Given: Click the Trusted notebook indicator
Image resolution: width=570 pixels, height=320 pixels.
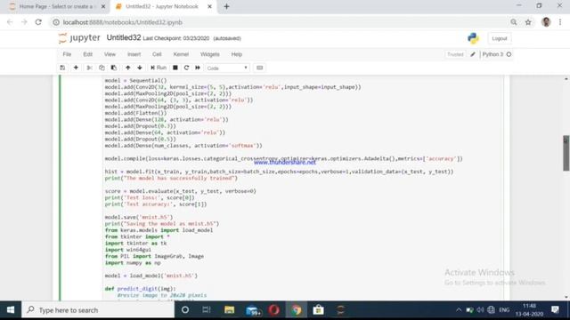Looking at the screenshot, I should click(x=455, y=54).
